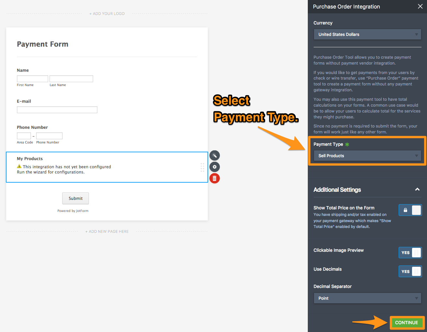Viewport: 427px width, 332px height.
Task: Open the Currency dropdown
Action: (367, 35)
